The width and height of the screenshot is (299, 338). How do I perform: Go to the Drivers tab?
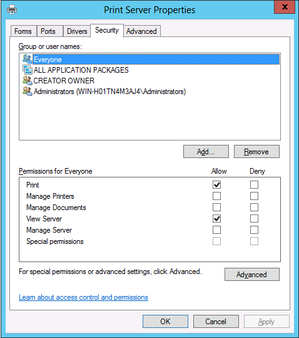[x=77, y=31]
